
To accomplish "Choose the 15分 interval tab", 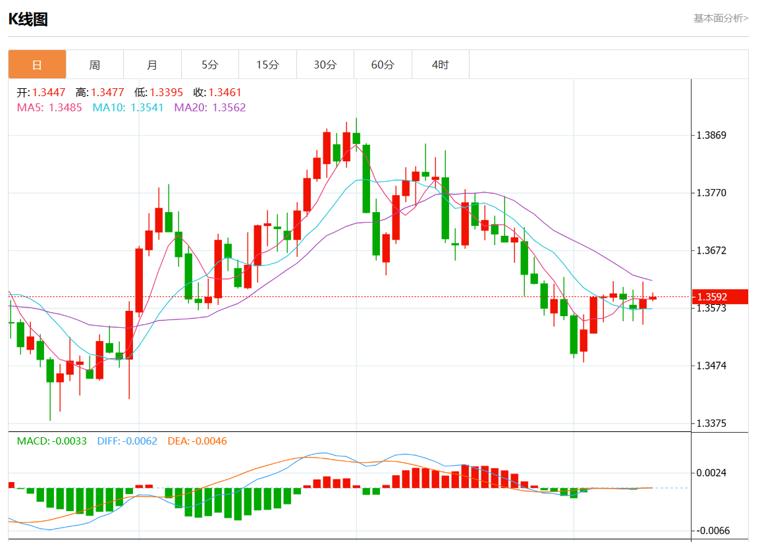I will pyautogui.click(x=267, y=65).
